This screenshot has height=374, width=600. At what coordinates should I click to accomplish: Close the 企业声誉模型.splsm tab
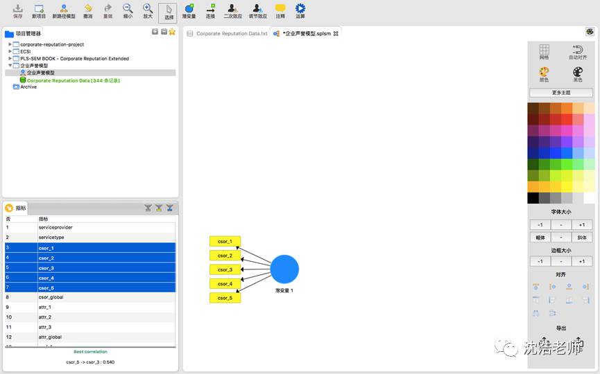pyautogui.click(x=336, y=34)
